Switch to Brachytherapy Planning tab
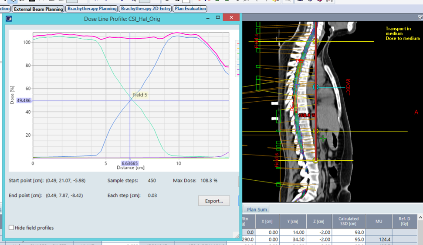Image resolution: width=423 pixels, height=245 pixels. pos(92,9)
